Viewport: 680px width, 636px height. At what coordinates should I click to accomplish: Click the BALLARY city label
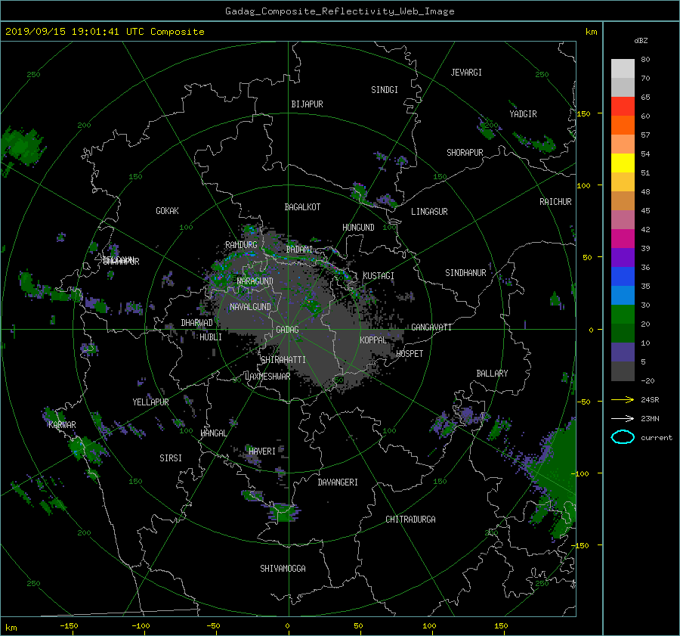click(492, 374)
